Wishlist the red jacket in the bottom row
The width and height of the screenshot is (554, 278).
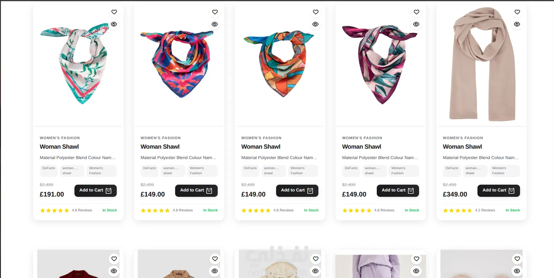click(x=114, y=259)
